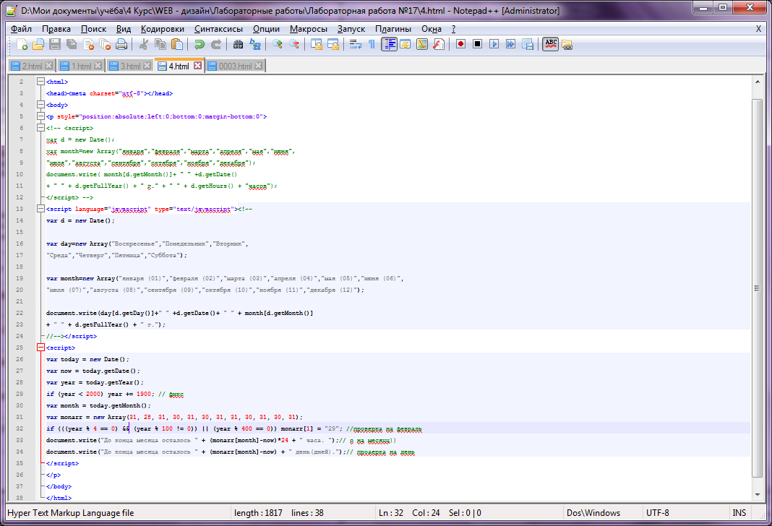772x526 pixels.
Task: Toggle the spell check ABC button
Action: pyautogui.click(x=551, y=44)
